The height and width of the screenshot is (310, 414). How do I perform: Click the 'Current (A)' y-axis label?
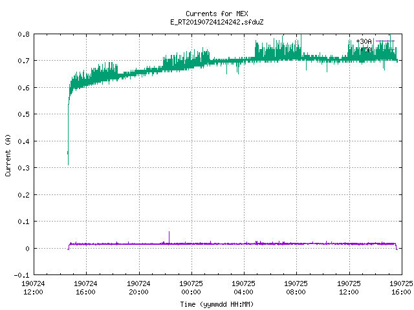click(x=8, y=155)
